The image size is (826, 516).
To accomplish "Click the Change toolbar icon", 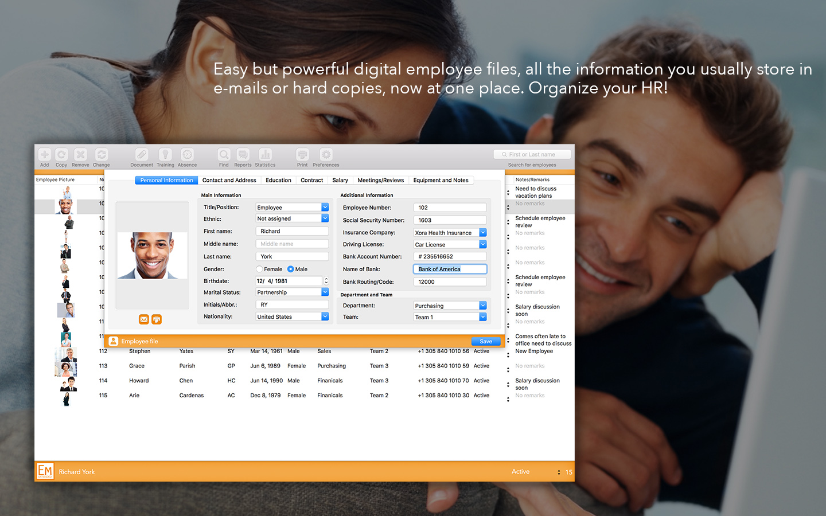I will coord(102,155).
